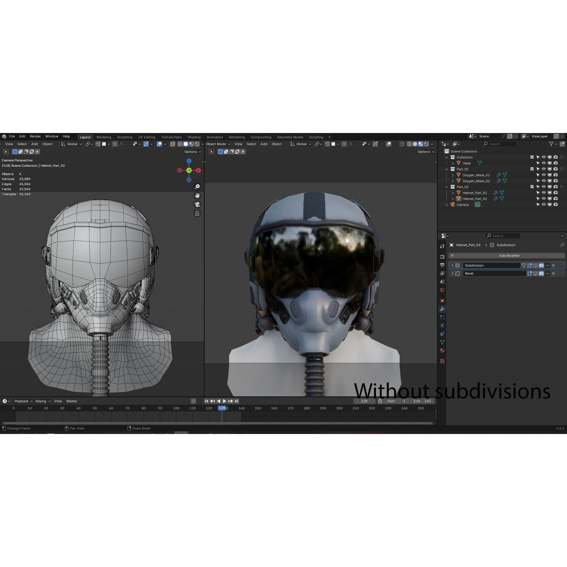Expand the Bevel modifier panel
The width and height of the screenshot is (567, 567).
(452, 273)
